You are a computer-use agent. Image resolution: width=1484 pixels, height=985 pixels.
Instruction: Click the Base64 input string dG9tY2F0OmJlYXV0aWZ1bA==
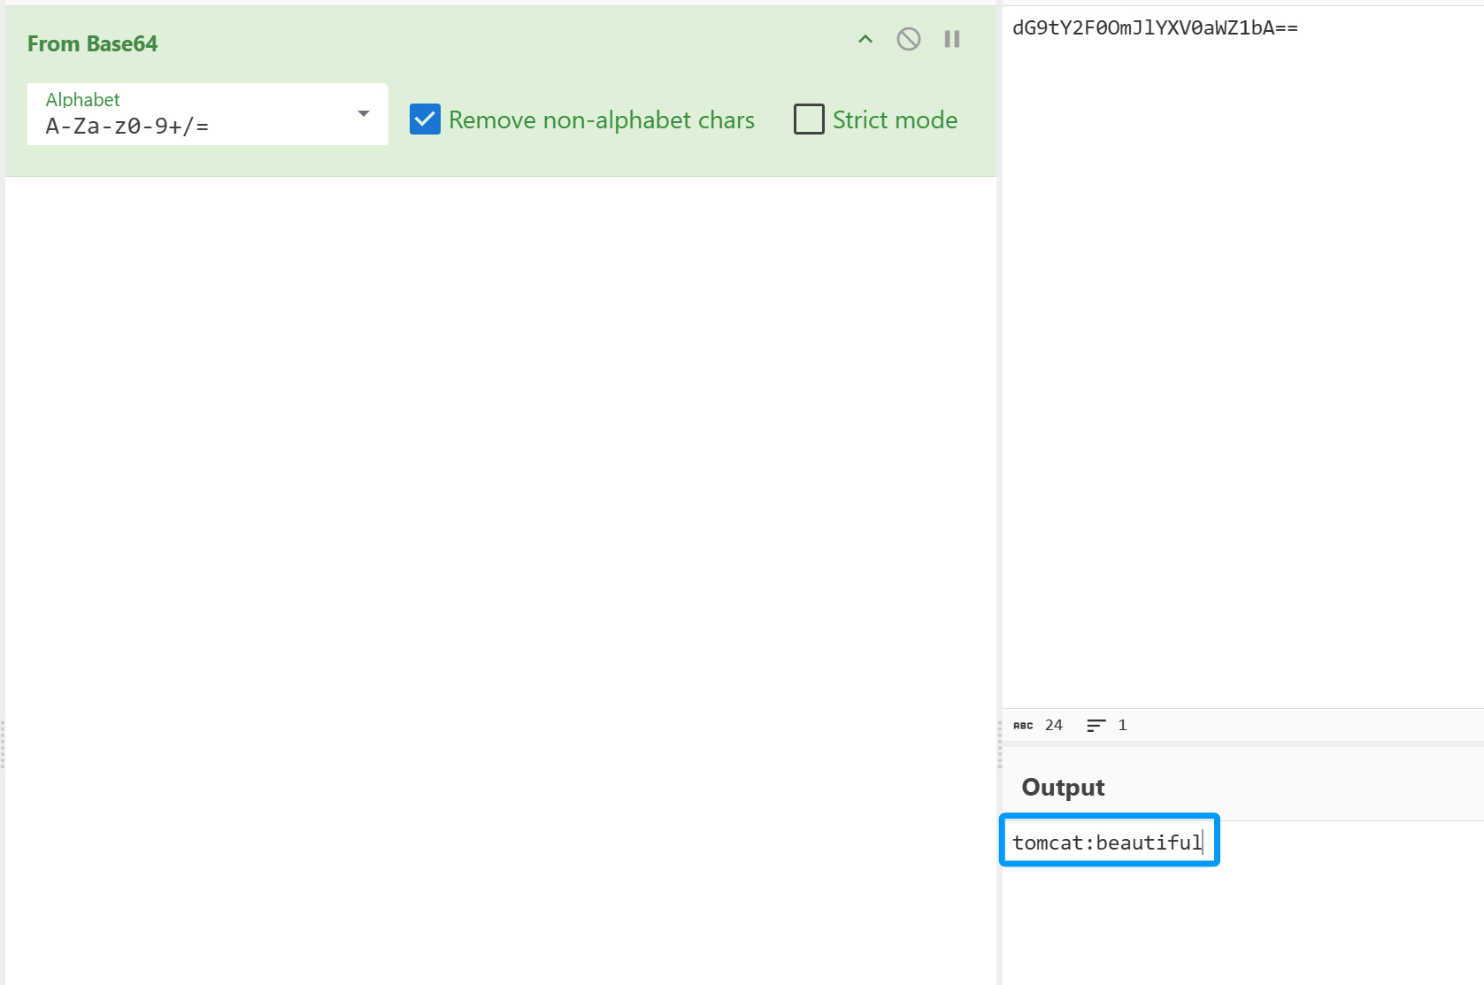tap(1155, 27)
